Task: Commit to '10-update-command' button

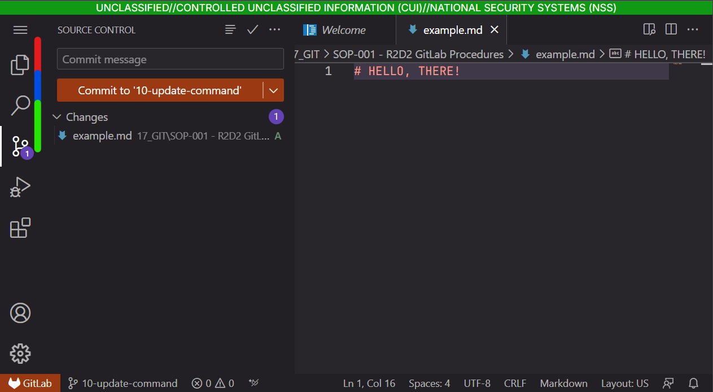Action: tap(160, 90)
